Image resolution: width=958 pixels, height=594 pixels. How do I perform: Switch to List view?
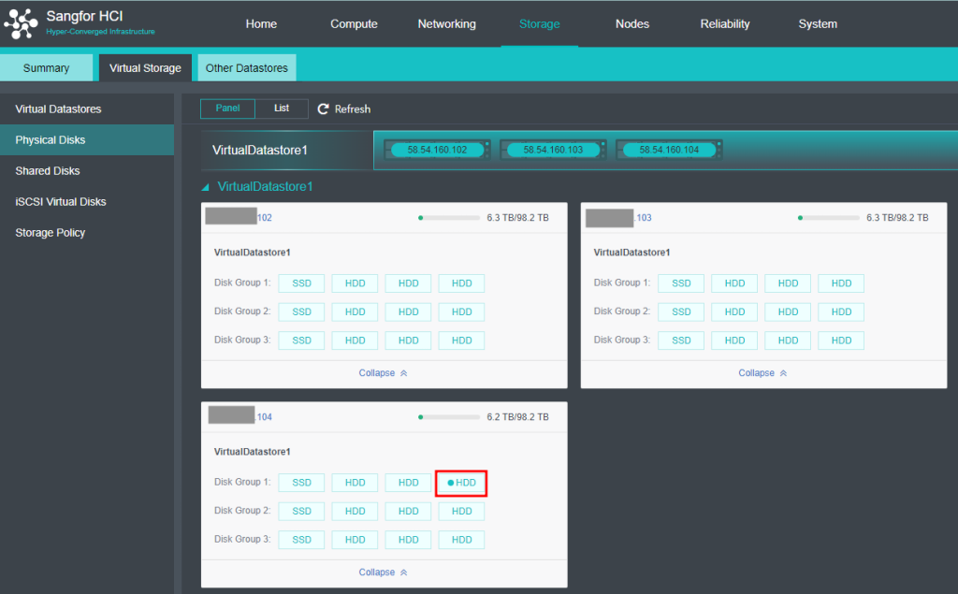click(282, 109)
